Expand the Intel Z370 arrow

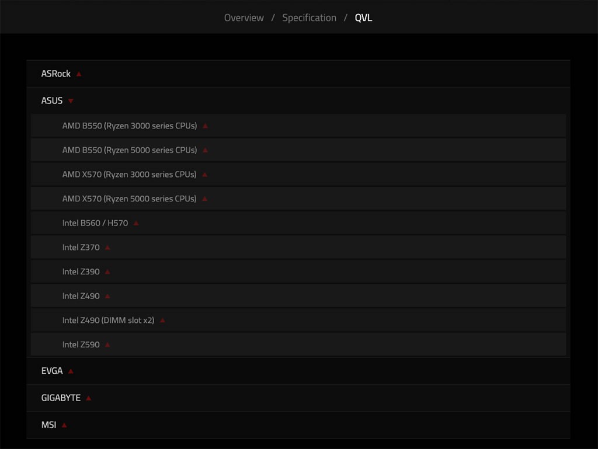click(107, 248)
